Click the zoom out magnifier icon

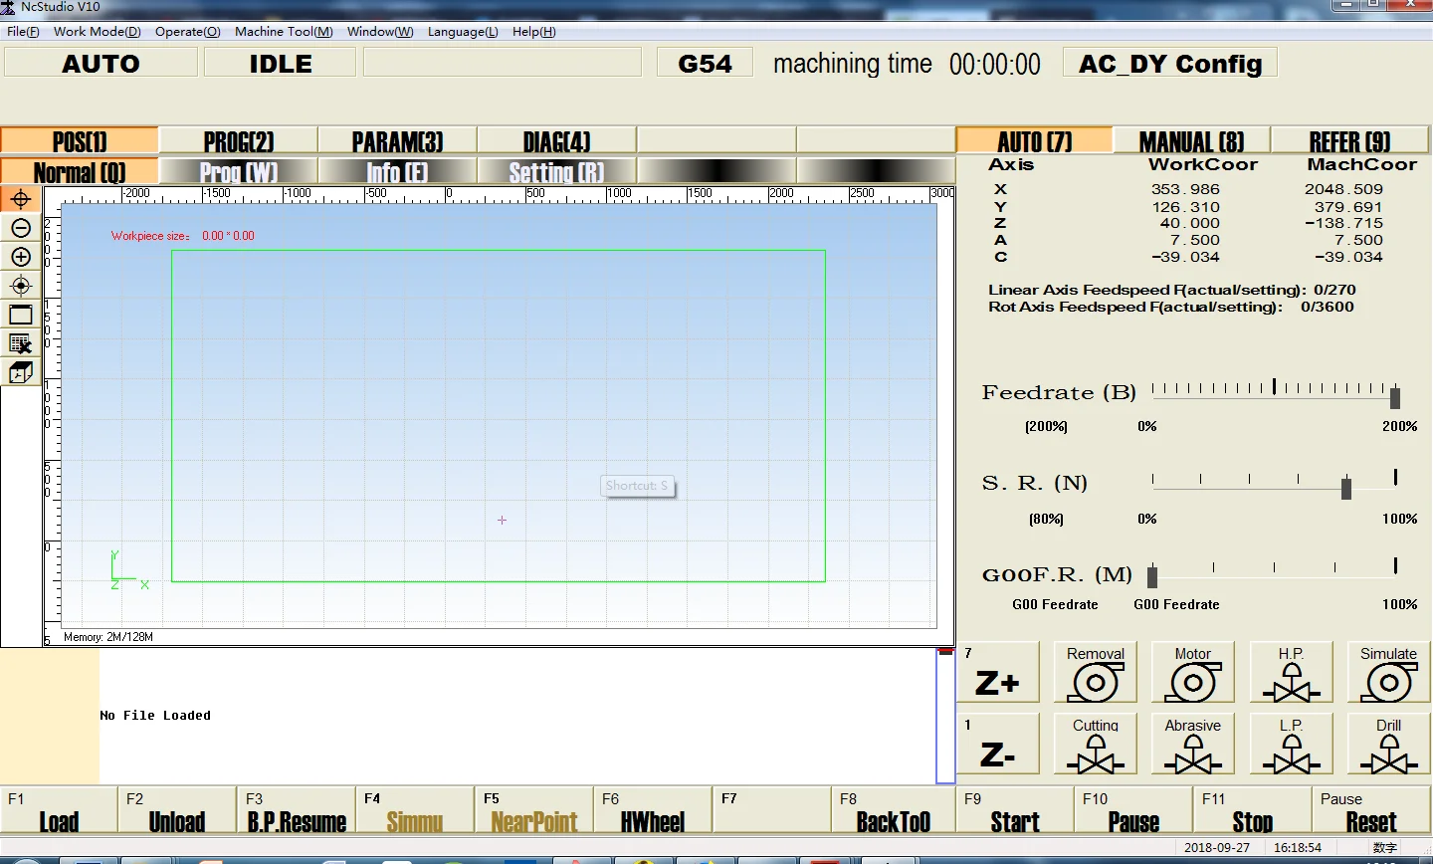(x=20, y=228)
